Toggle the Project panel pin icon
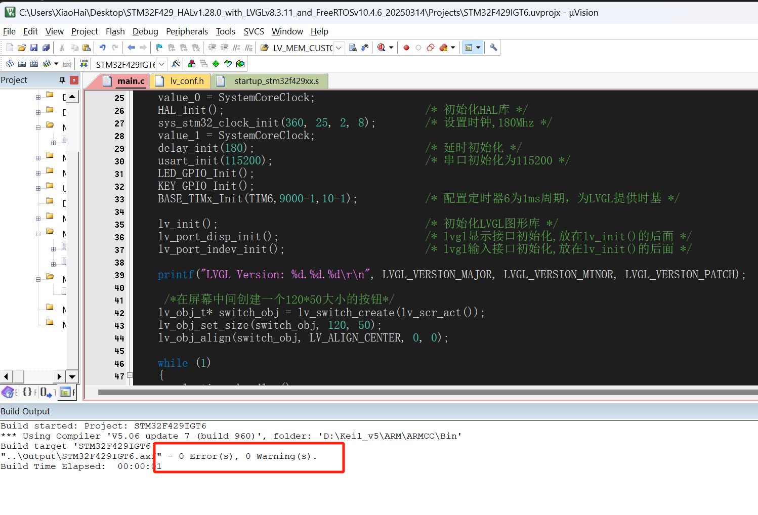The height and width of the screenshot is (515, 758). [x=62, y=80]
